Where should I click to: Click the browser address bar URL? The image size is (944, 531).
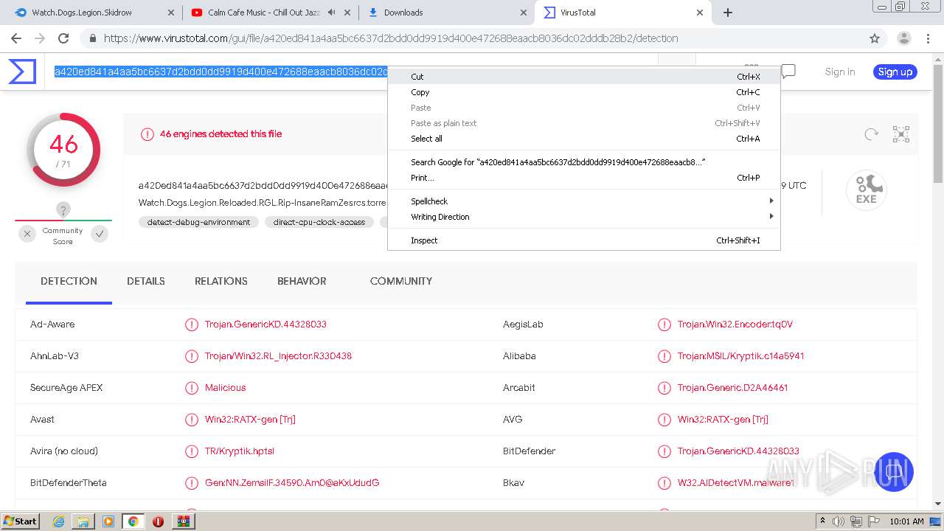coord(391,38)
